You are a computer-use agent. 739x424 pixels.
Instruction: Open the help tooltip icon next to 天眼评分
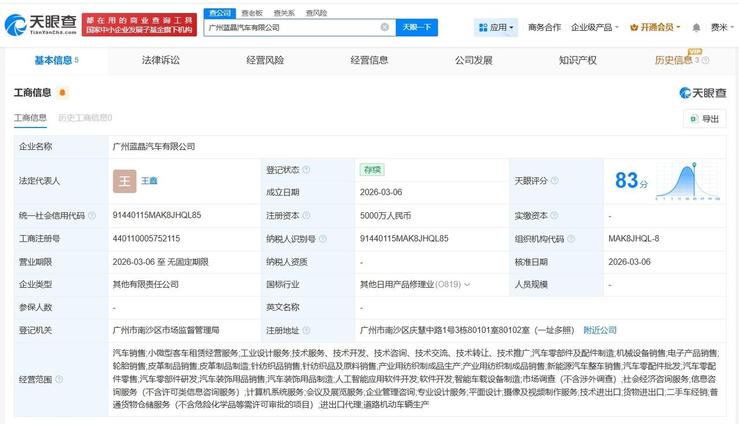[x=555, y=181]
